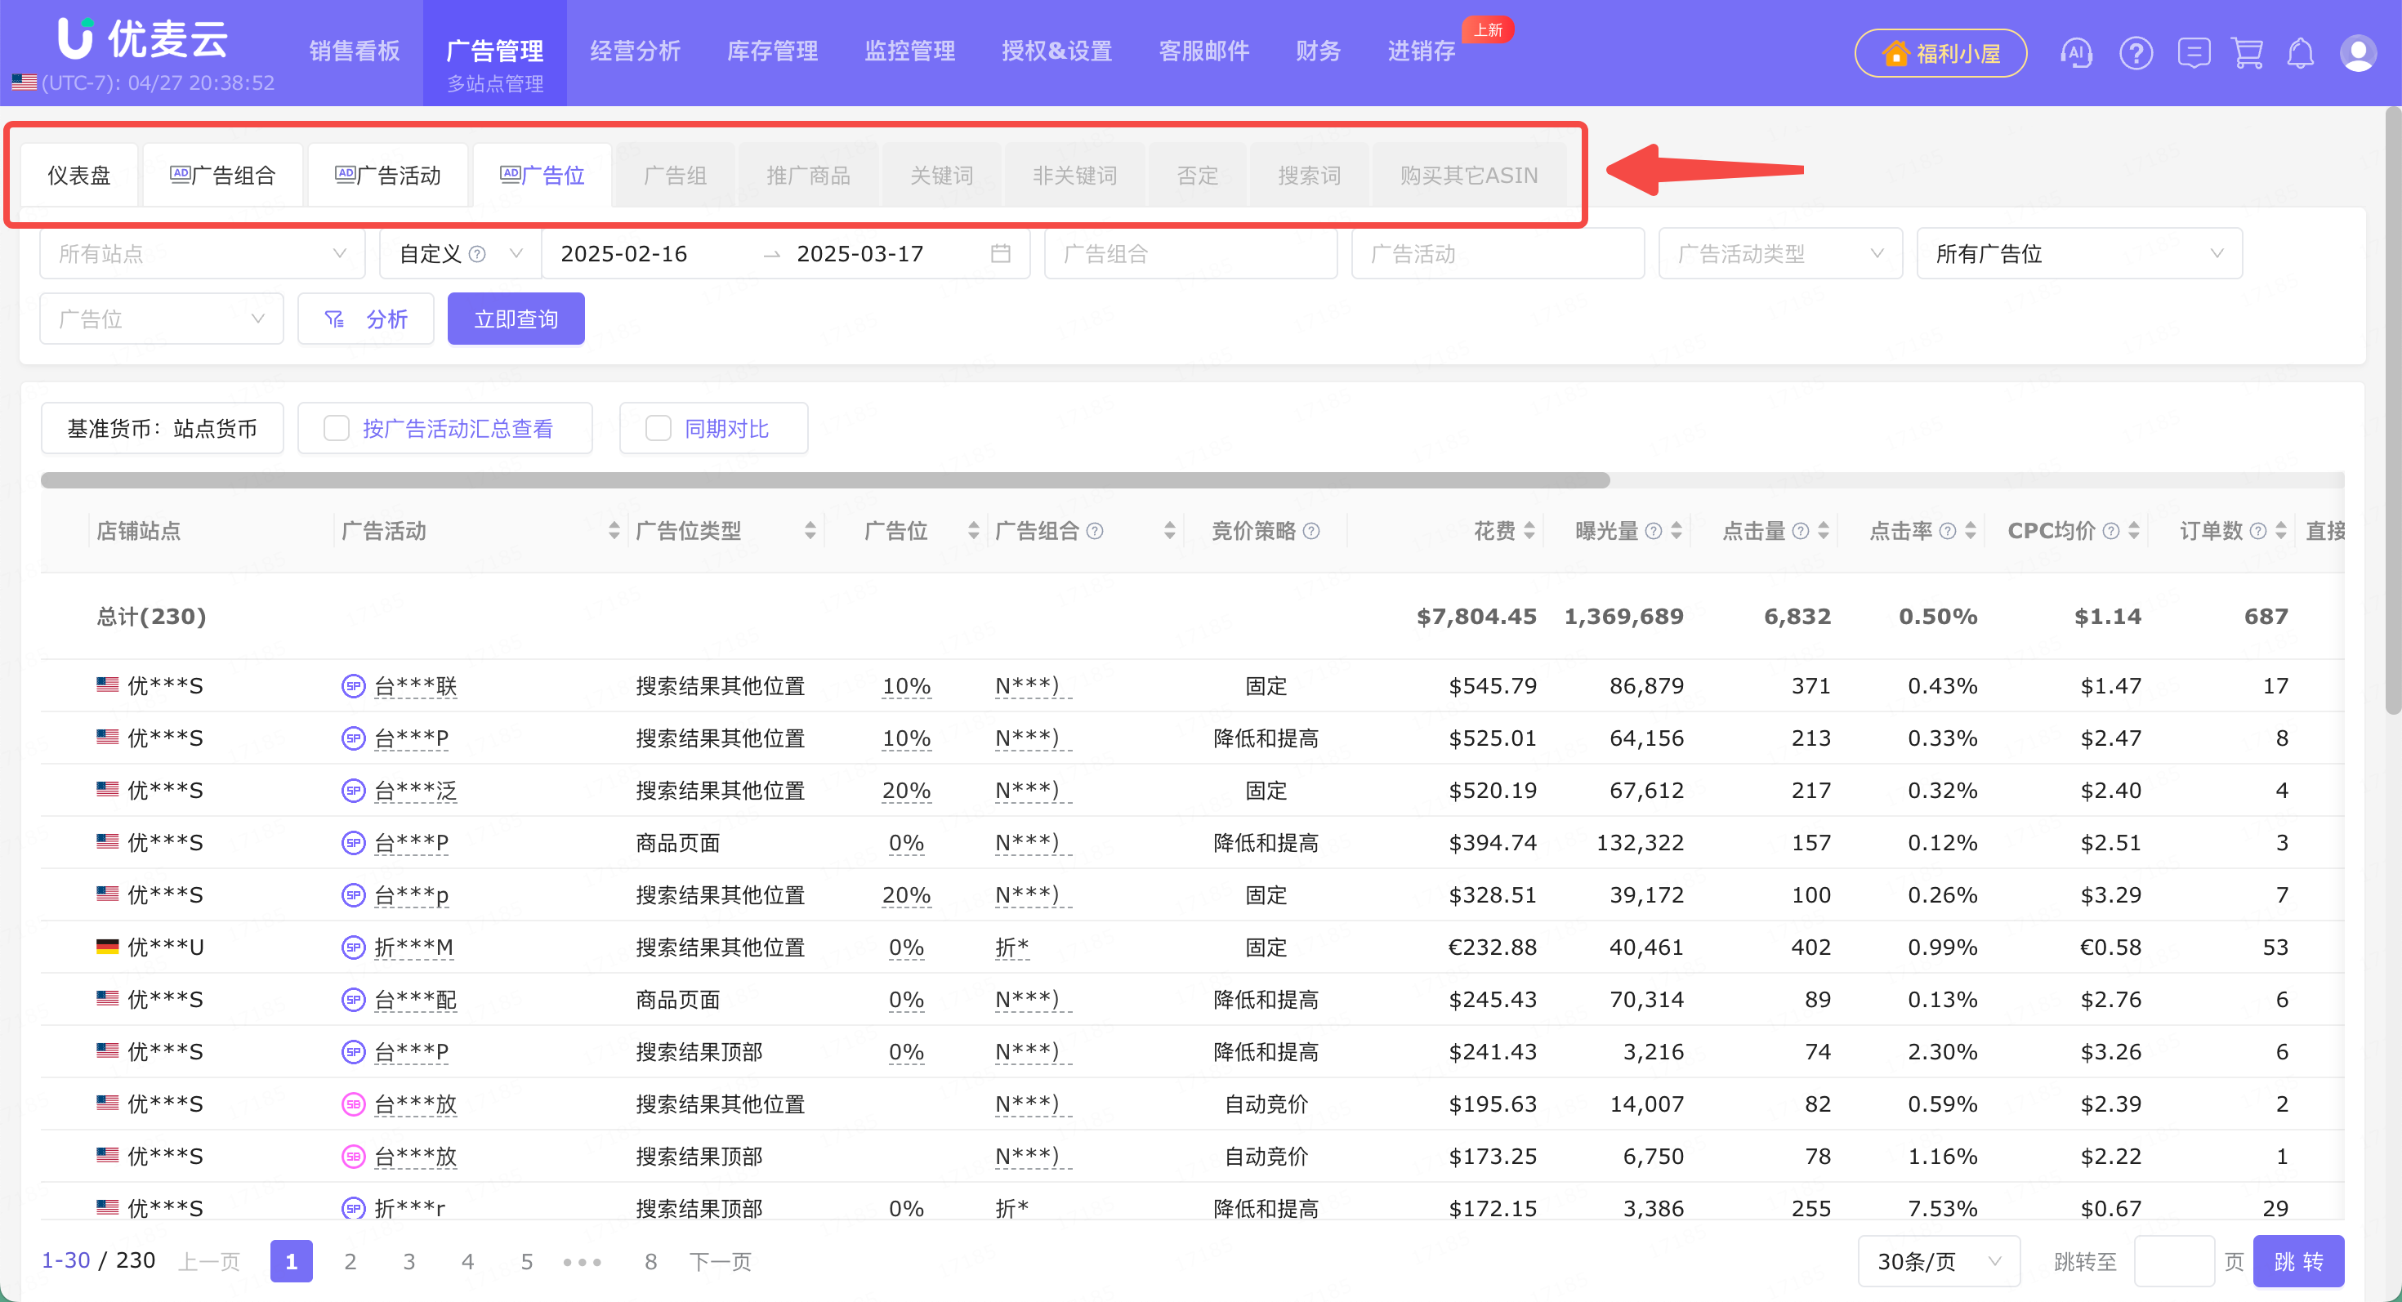Enable 按广告活动汇总查看 checkbox
The width and height of the screenshot is (2402, 1302).
tap(336, 428)
